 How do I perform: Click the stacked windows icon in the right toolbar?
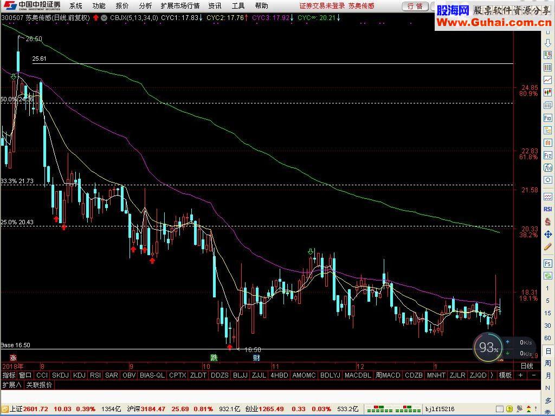click(548, 105)
